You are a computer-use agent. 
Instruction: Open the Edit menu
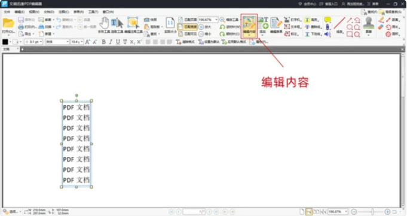19,12
